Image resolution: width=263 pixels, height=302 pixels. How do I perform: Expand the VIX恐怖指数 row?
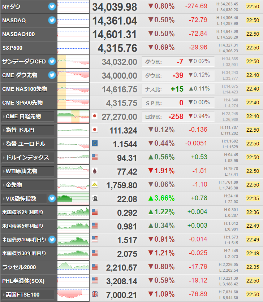pyautogui.click(x=24, y=198)
